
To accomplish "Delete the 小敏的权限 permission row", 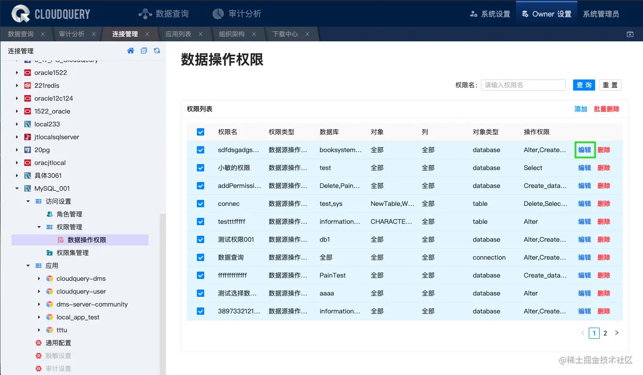I will [604, 168].
